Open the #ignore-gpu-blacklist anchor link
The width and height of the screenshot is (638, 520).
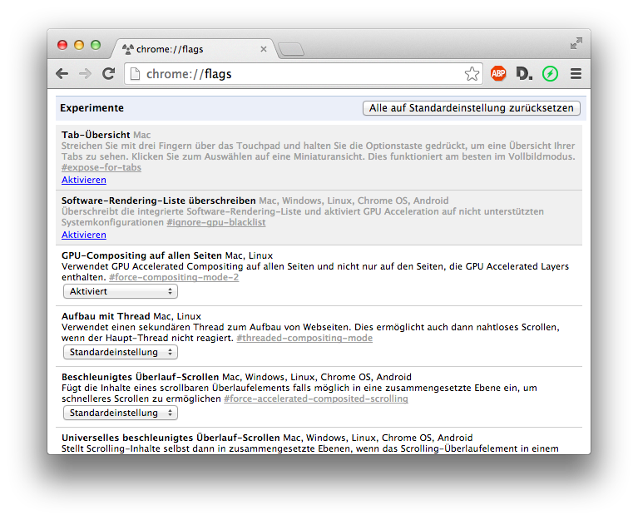tap(216, 223)
